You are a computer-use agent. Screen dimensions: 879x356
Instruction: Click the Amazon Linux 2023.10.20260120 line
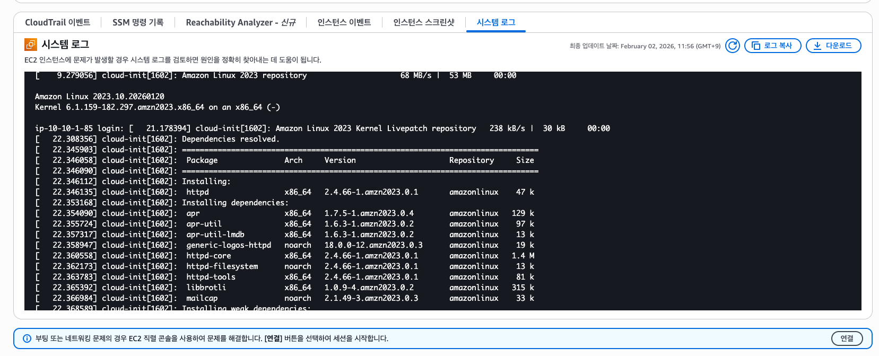tap(100, 97)
